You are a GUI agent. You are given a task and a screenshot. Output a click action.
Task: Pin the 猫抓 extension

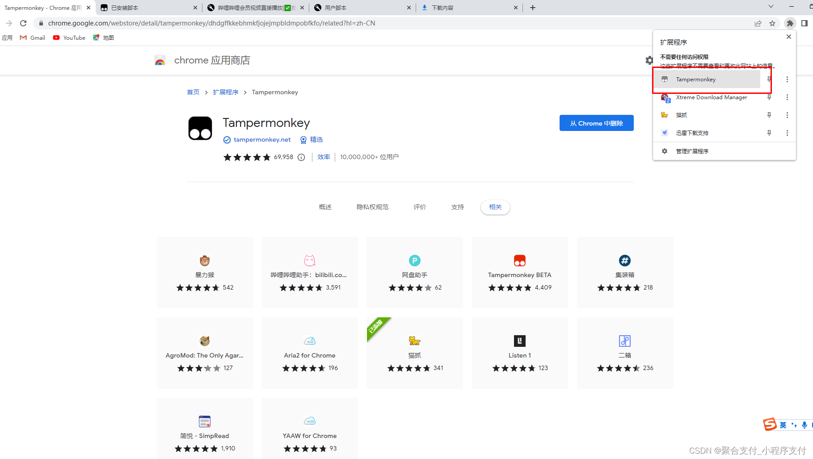click(769, 115)
